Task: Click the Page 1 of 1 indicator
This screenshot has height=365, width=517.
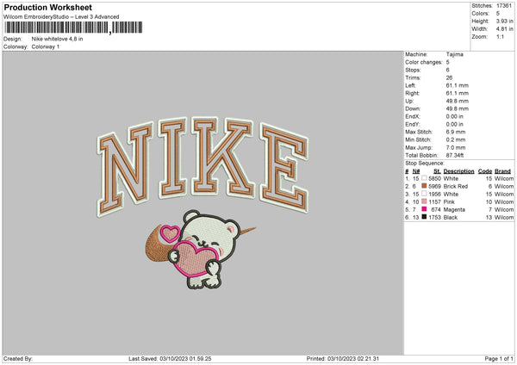Action: 499,359
